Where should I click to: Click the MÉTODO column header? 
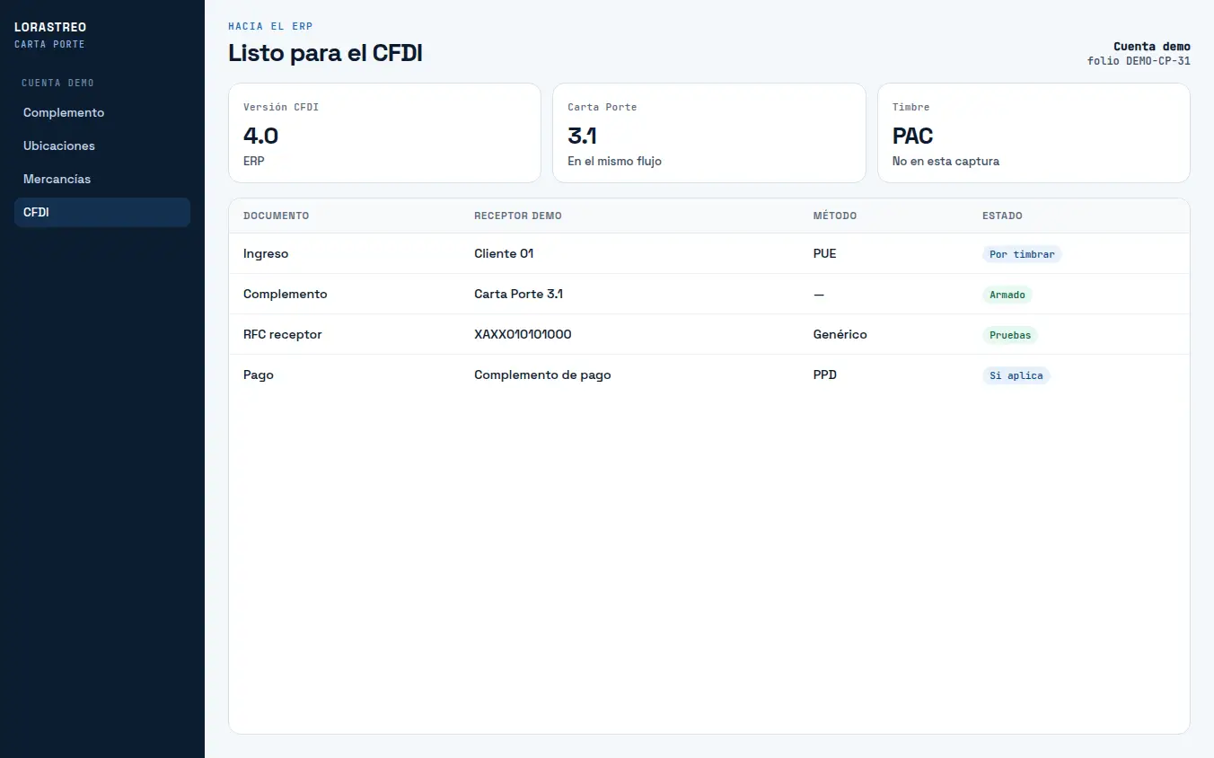[835, 216]
